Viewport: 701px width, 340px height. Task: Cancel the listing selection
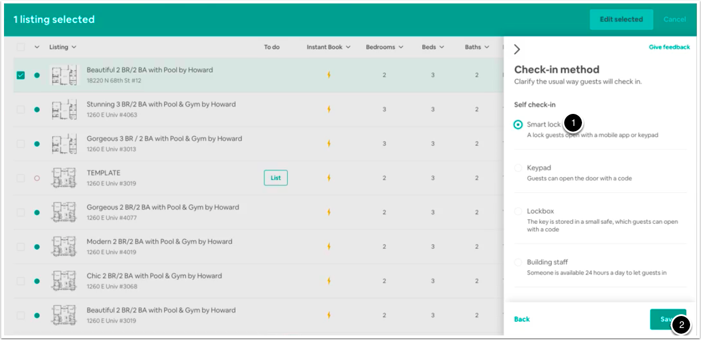(x=675, y=19)
